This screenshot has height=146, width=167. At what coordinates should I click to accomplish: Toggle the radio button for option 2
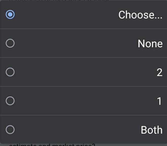click(x=10, y=72)
